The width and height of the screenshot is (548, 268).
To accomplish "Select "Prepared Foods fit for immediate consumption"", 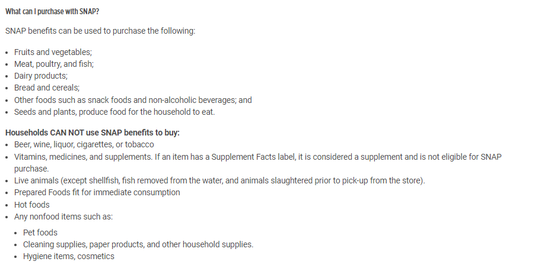I will tap(97, 192).
